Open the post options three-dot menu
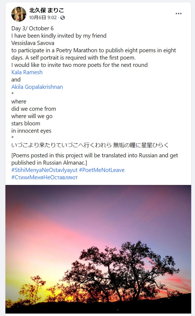The width and height of the screenshot is (195, 316). (179, 14)
